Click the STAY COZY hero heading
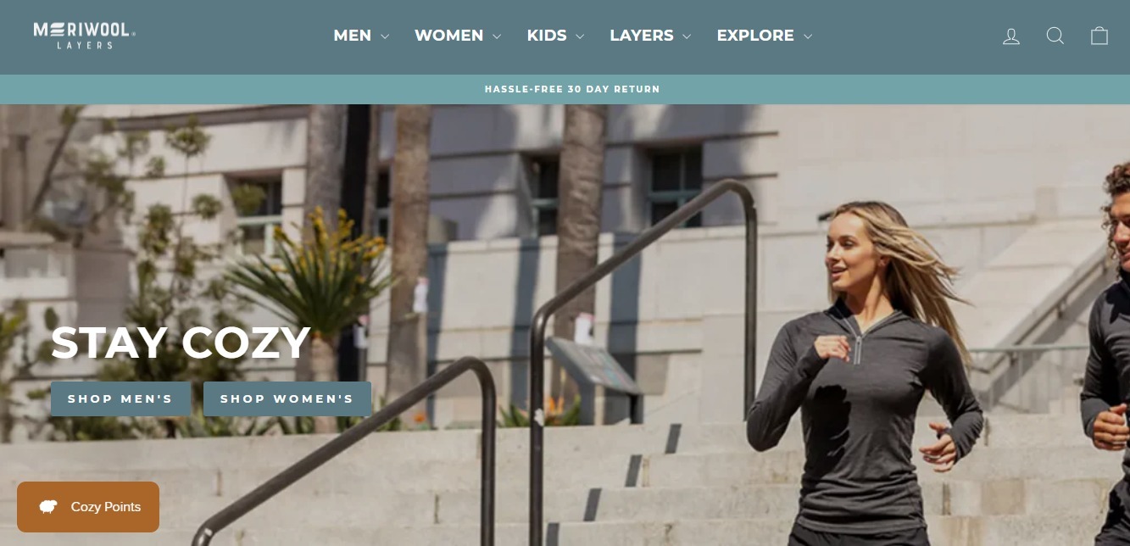 tap(181, 343)
